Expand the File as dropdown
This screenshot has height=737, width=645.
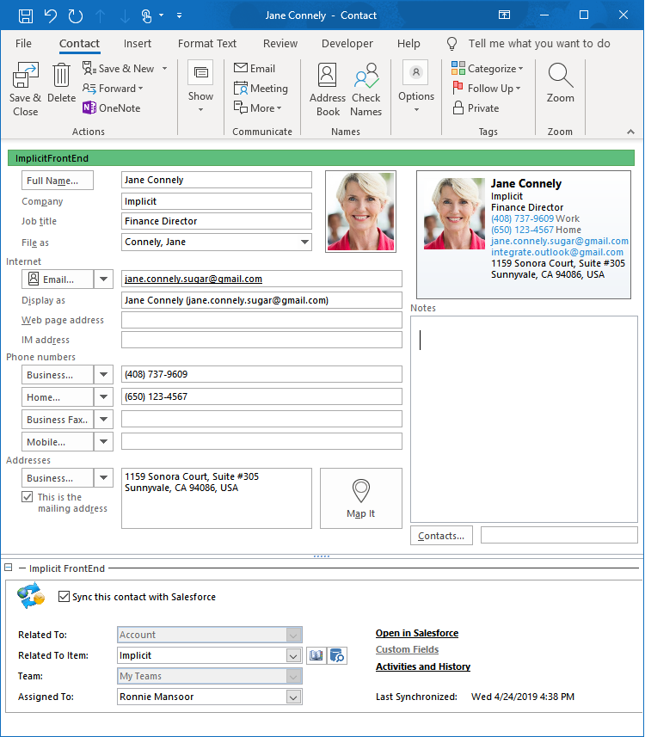(304, 243)
